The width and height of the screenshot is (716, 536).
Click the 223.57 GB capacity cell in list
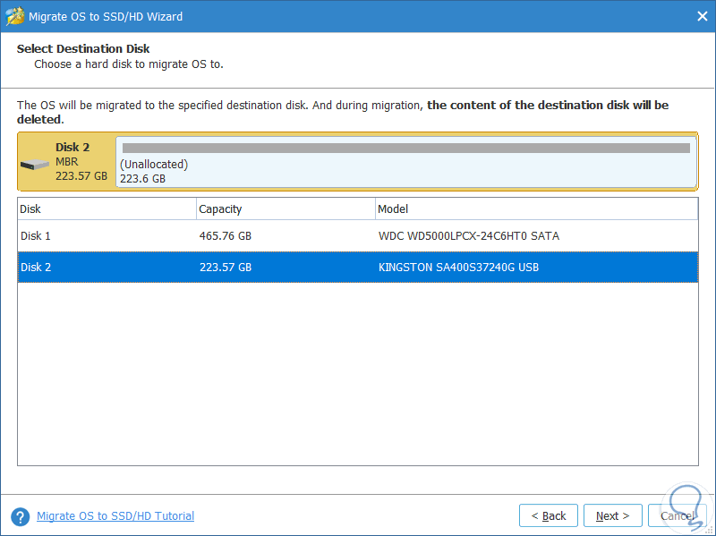(225, 268)
